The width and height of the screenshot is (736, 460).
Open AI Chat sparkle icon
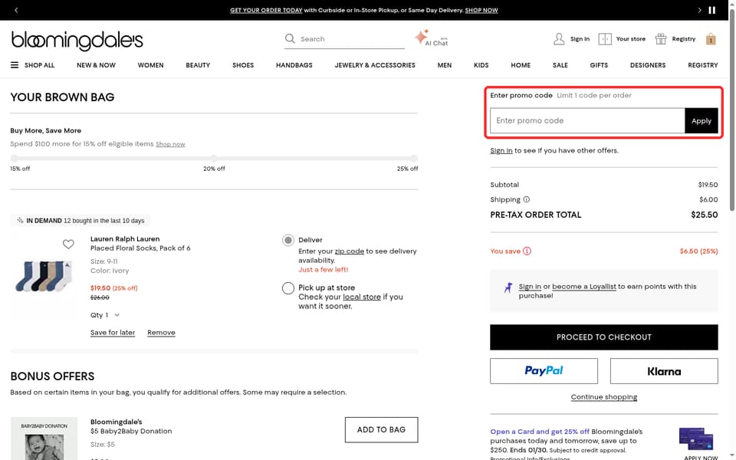(421, 36)
